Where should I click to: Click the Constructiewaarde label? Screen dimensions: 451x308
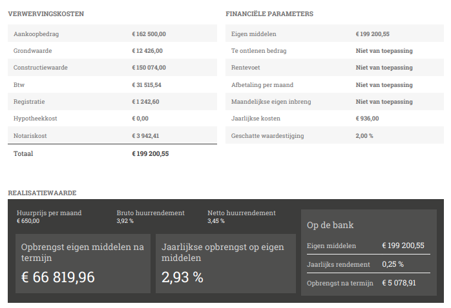(41, 68)
